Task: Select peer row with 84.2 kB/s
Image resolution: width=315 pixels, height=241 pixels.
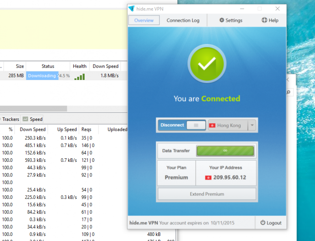Action: coord(64,212)
